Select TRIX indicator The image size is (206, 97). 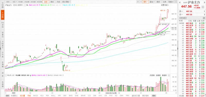coord(127,96)
